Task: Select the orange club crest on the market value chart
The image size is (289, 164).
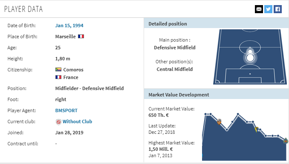Action: pyautogui.click(x=219, y=122)
